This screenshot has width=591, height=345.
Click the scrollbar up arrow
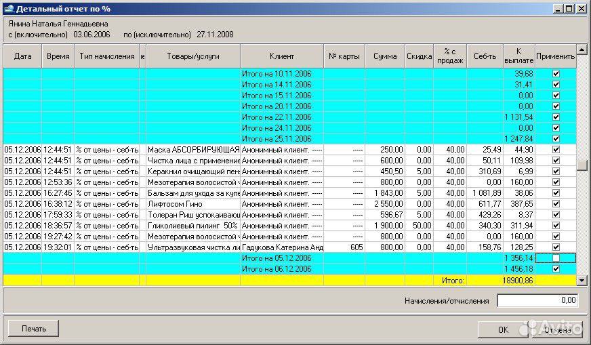coord(582,49)
